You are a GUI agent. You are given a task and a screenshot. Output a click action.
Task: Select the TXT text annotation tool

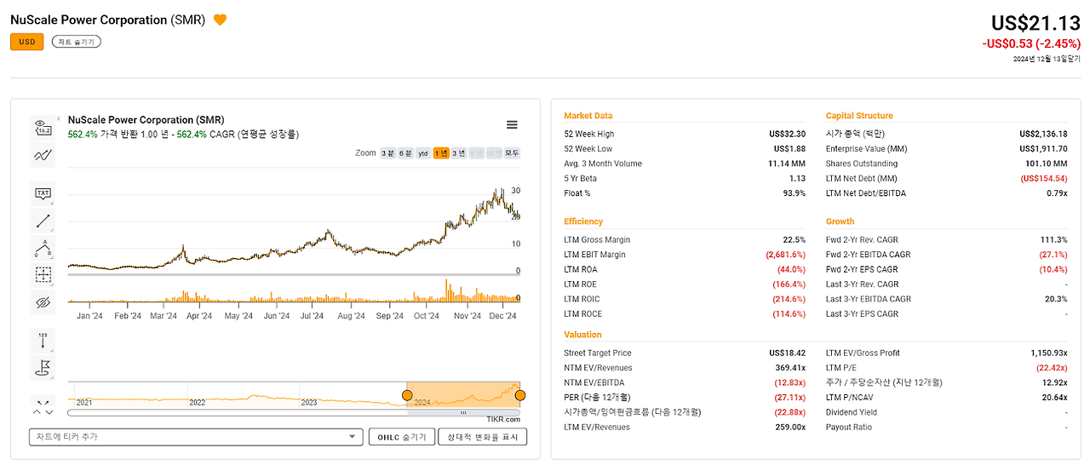pyautogui.click(x=43, y=193)
